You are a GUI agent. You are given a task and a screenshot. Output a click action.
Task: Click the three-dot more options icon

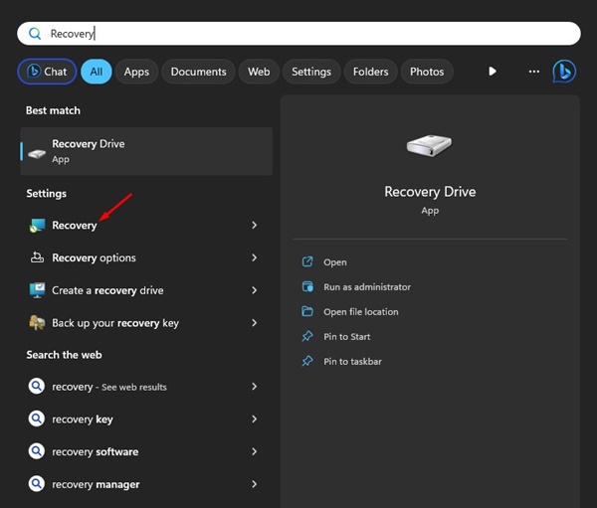click(534, 72)
